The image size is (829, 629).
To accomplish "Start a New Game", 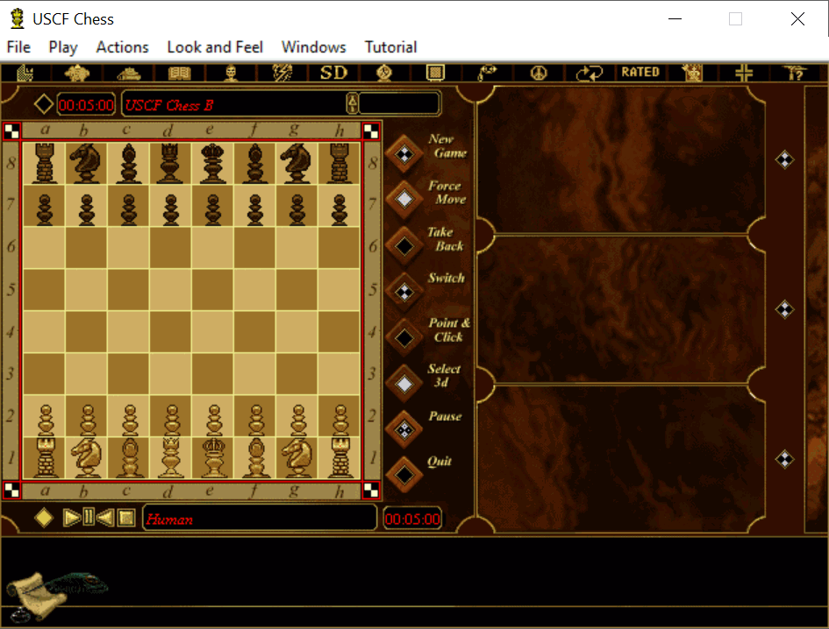I will point(404,154).
